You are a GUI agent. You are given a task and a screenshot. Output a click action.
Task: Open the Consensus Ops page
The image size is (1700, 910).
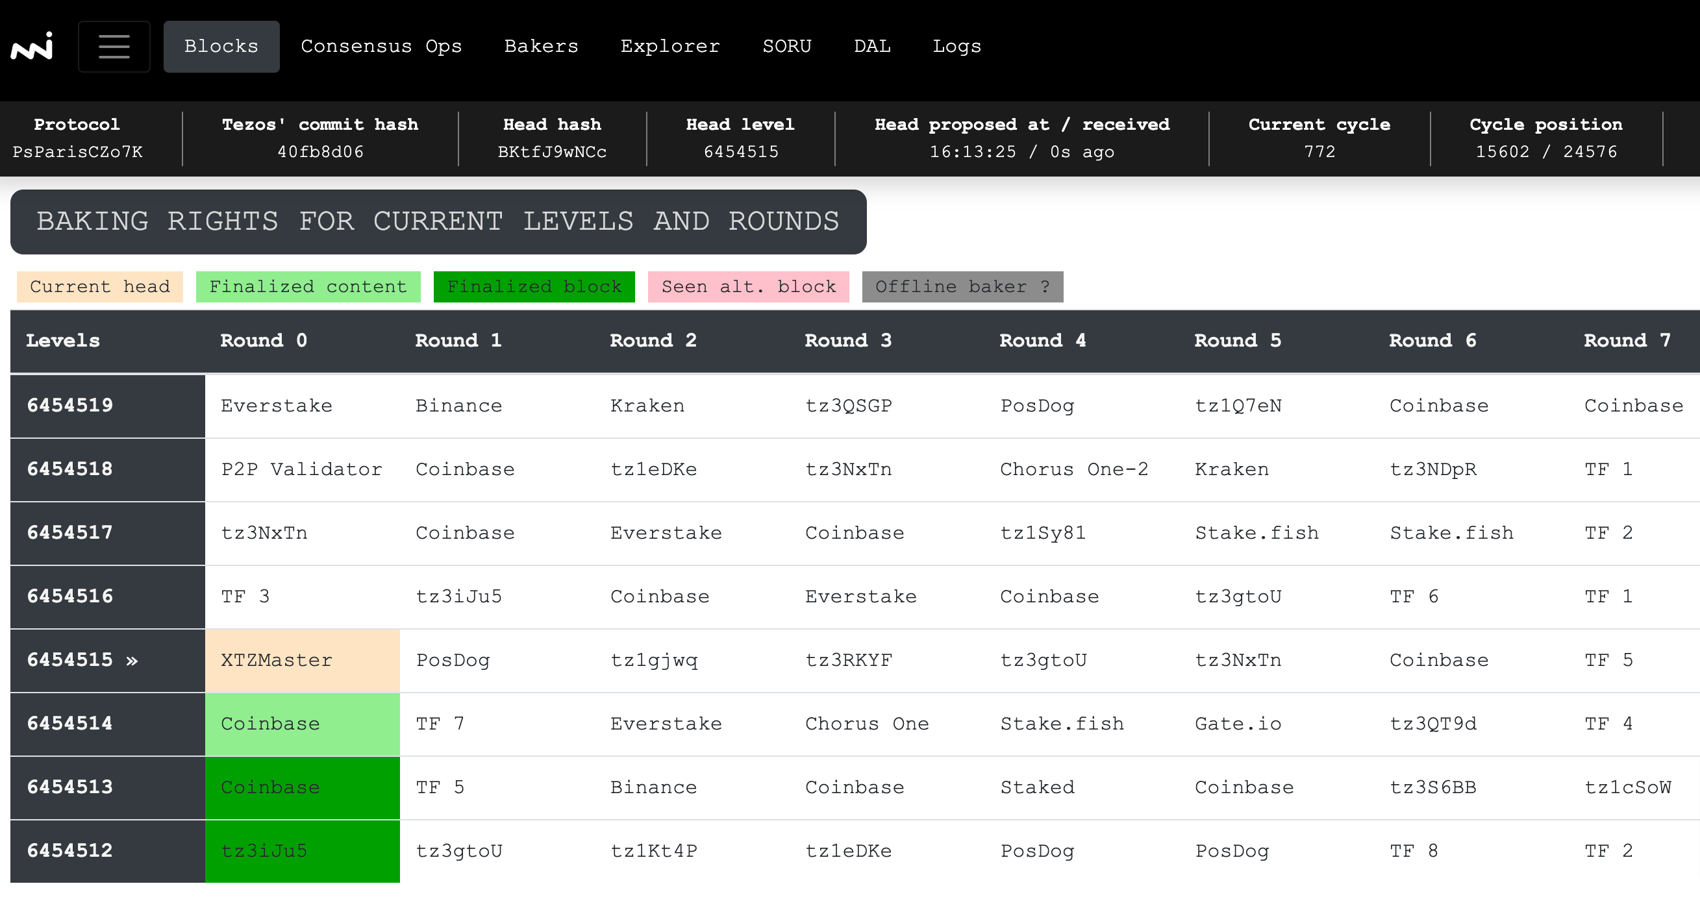(x=381, y=46)
